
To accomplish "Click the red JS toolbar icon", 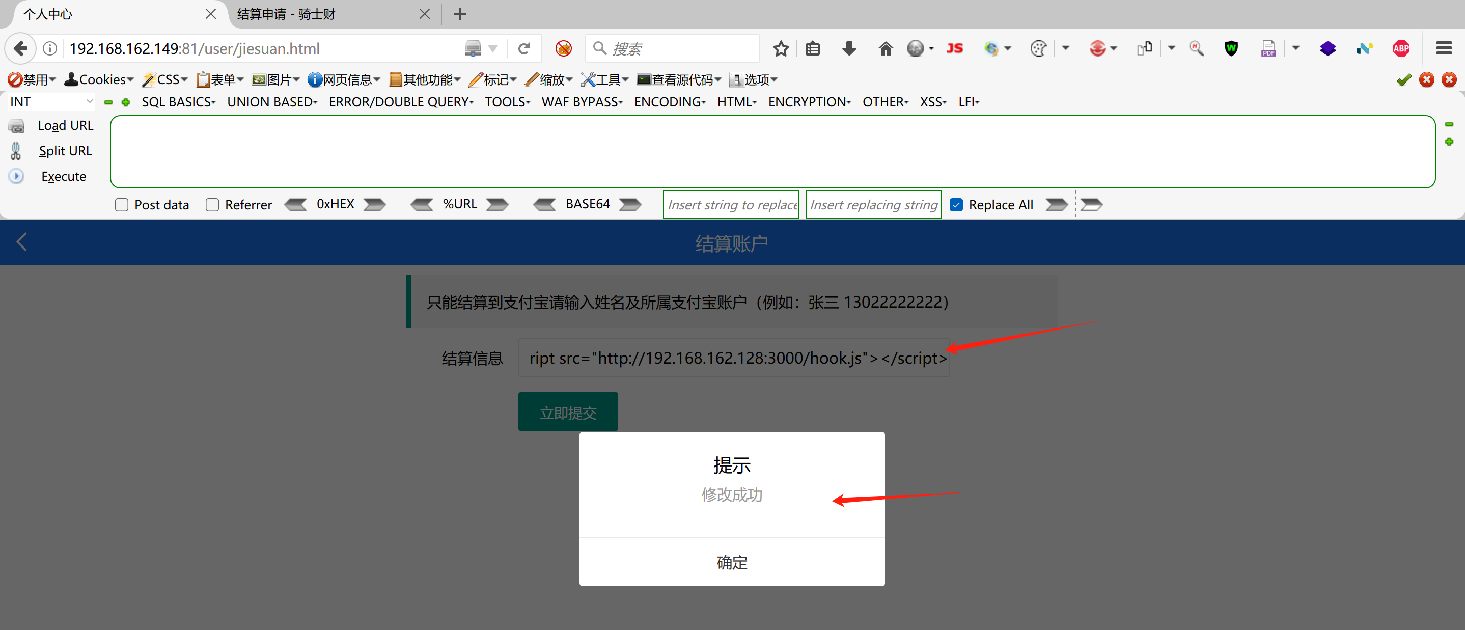I will (955, 49).
